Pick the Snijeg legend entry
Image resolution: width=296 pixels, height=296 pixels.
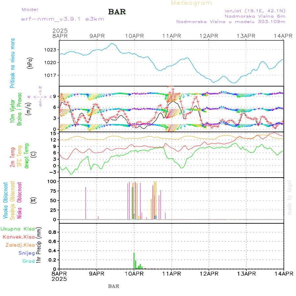point(27,253)
